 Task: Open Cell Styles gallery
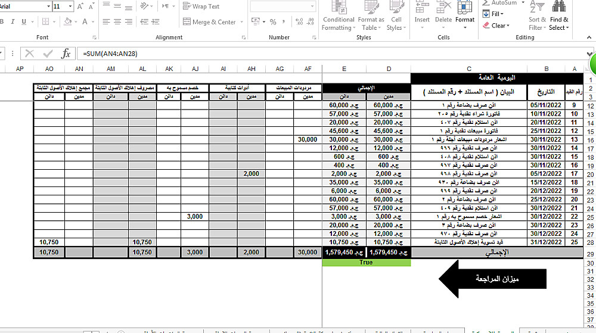[x=396, y=15]
